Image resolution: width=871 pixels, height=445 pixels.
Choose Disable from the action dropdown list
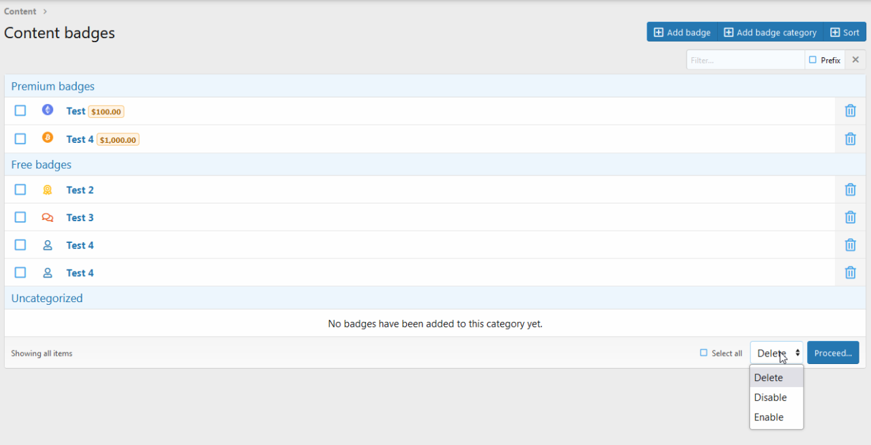click(770, 397)
